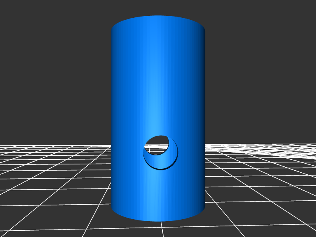This screenshot has width=316, height=237.
Task: Click the circular hole in the cylinder
Action: pos(160,152)
